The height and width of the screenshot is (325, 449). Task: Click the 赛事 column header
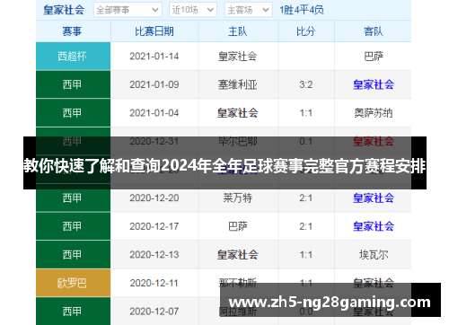coord(72,31)
